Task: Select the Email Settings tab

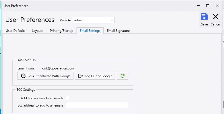Action: click(90, 31)
